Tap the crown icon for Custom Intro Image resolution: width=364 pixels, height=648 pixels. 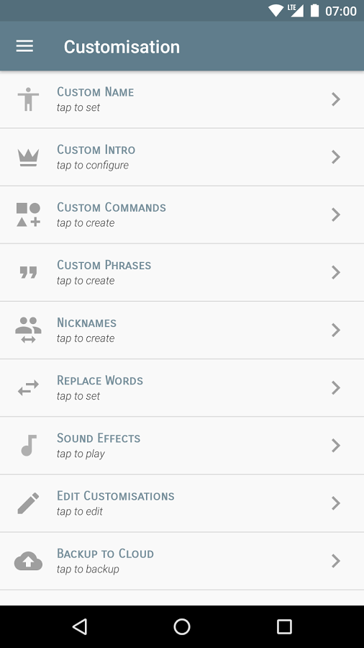[29, 158]
